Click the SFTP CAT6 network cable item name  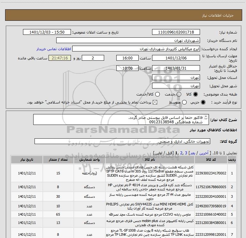point(150,173)
